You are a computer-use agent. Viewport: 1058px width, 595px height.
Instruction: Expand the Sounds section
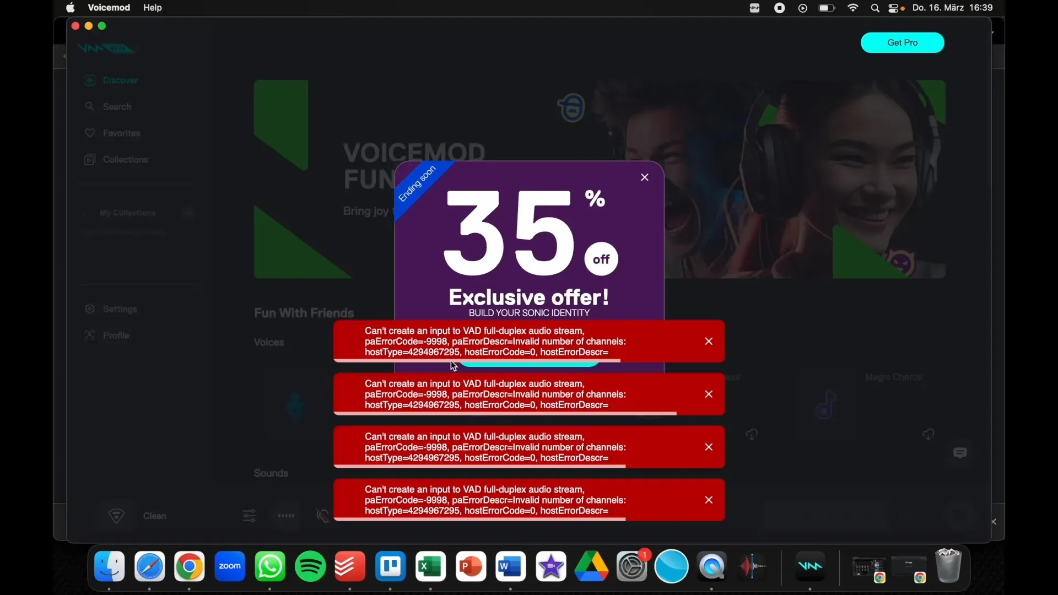point(271,473)
